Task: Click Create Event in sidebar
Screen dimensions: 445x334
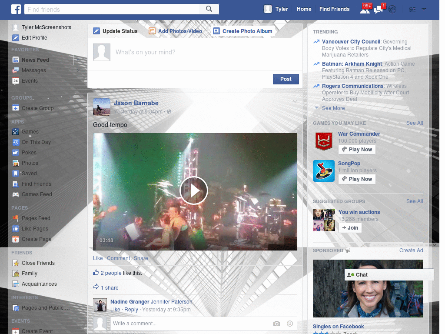Action: tap(37, 331)
